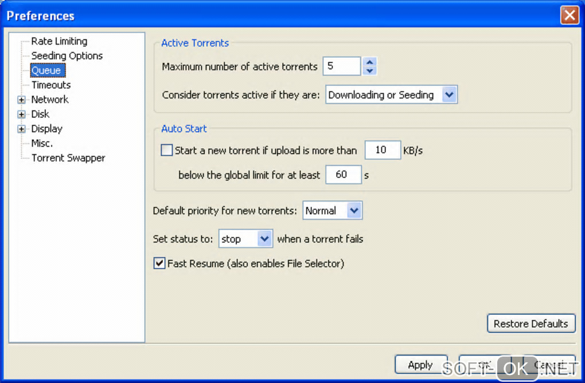Click the Apply button
This screenshot has height=383, width=585.
[x=421, y=364]
